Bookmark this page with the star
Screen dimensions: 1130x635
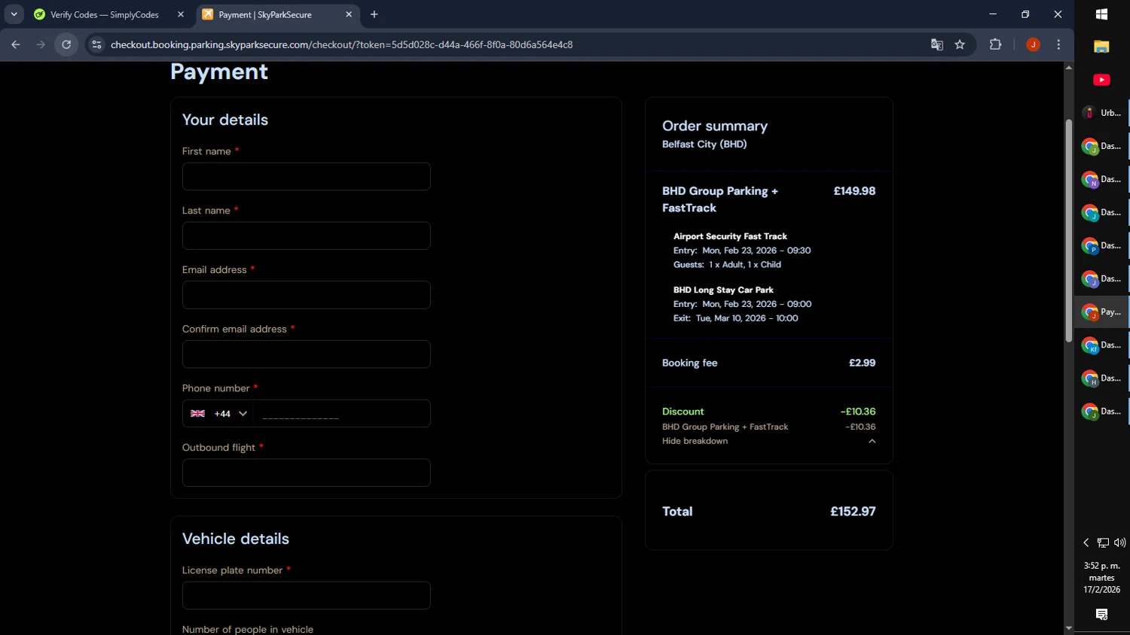960,44
